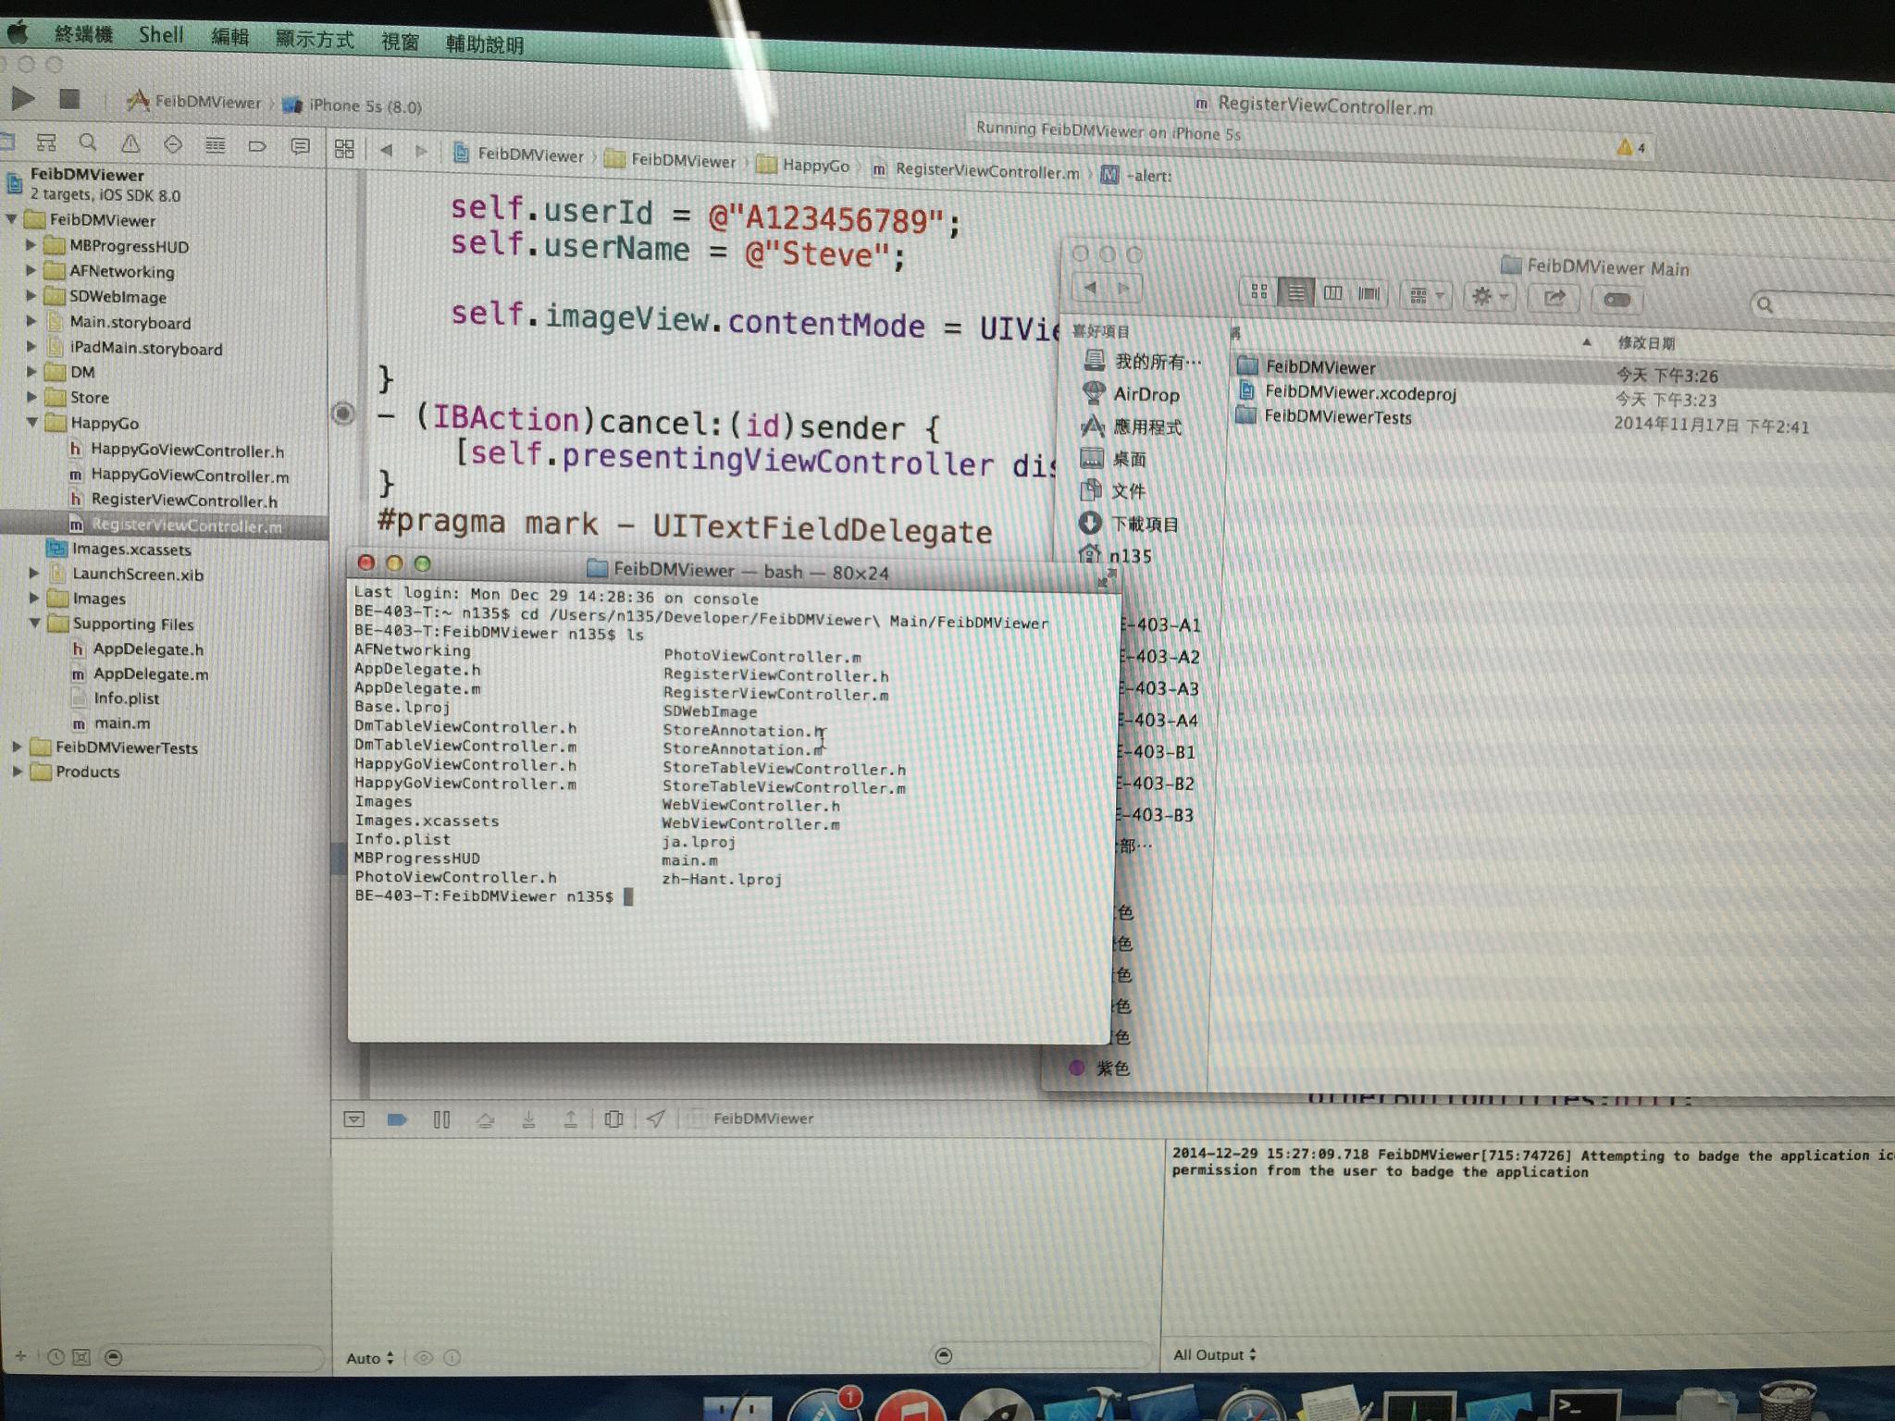The width and height of the screenshot is (1895, 1421).
Task: Select iPhone 5s (8.0) run destination
Action: pyautogui.click(x=353, y=105)
